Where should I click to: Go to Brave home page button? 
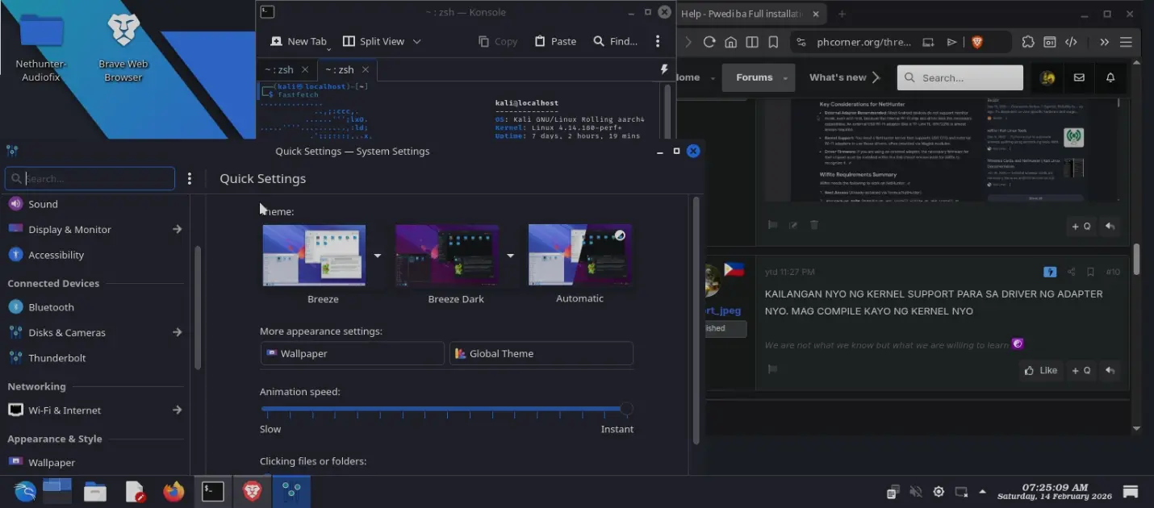[730, 42]
